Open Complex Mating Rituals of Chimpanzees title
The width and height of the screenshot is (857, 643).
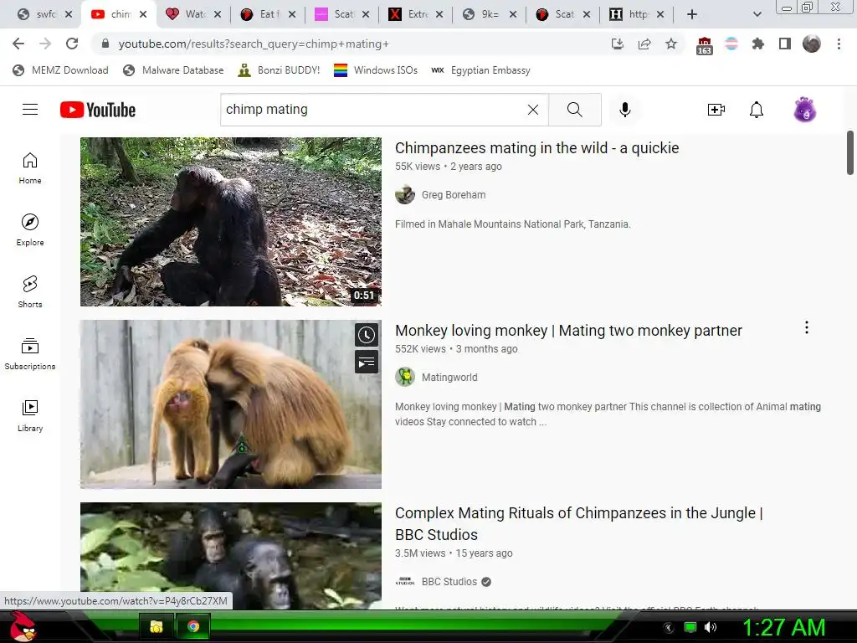point(579,523)
